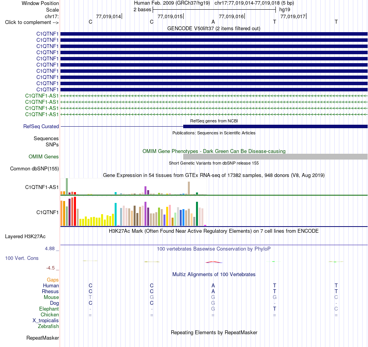
Task: Click the 77,019,014 ruler position
Action: point(108,16)
